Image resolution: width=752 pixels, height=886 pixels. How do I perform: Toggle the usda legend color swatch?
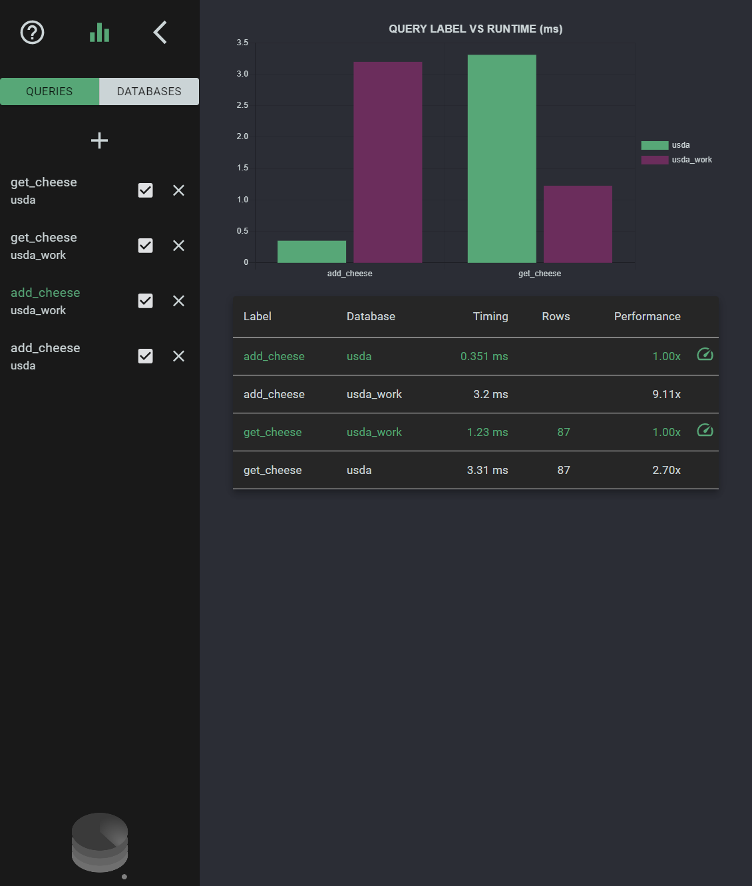(654, 145)
